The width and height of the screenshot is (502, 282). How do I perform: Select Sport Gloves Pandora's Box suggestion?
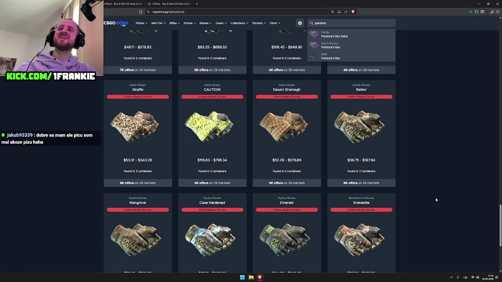(351, 45)
